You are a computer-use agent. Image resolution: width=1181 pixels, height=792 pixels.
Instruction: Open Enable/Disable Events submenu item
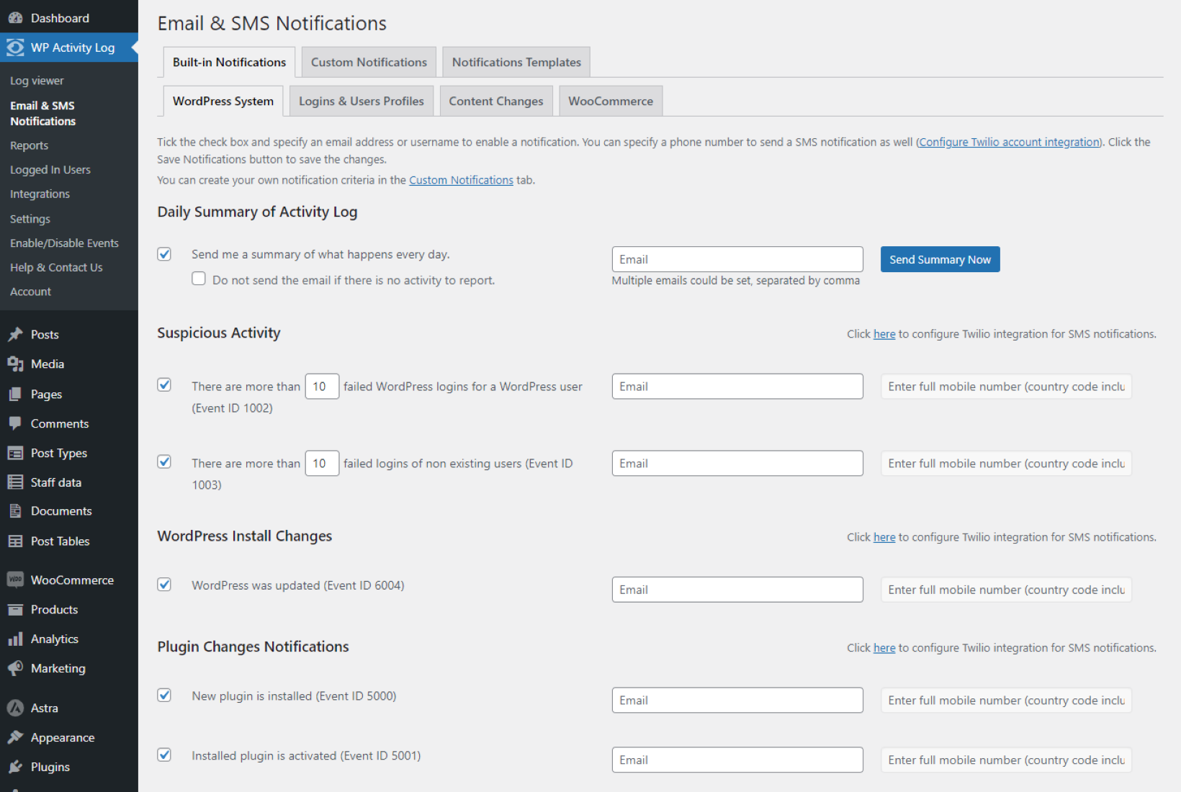pyautogui.click(x=64, y=243)
